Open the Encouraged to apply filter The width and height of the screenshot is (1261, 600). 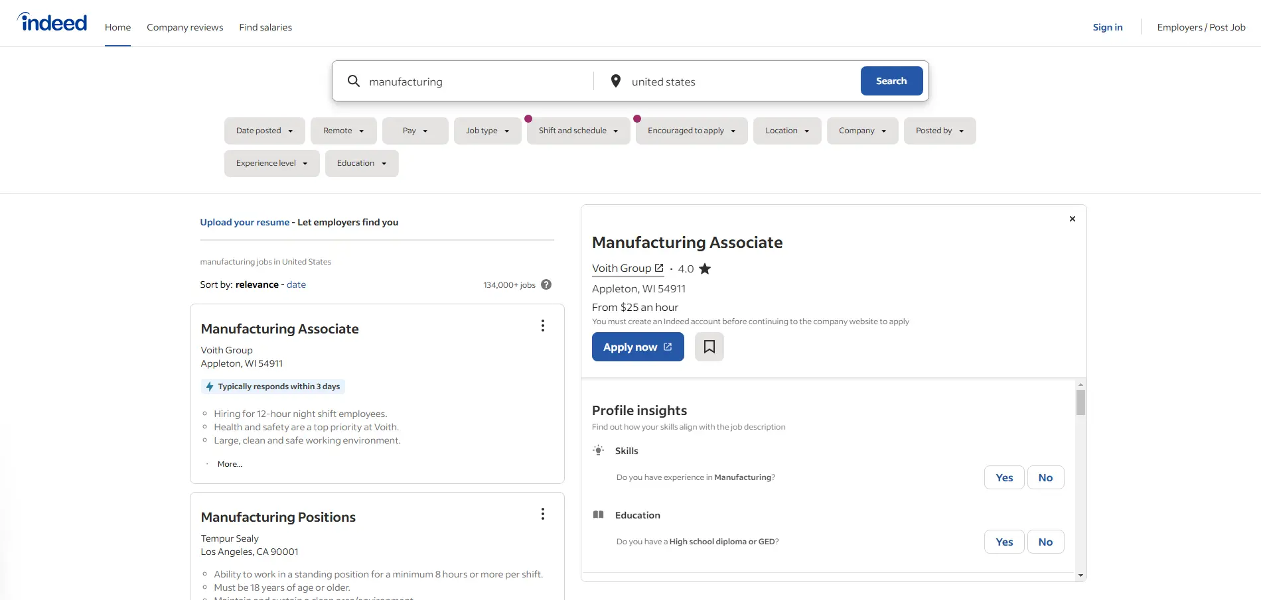692,131
